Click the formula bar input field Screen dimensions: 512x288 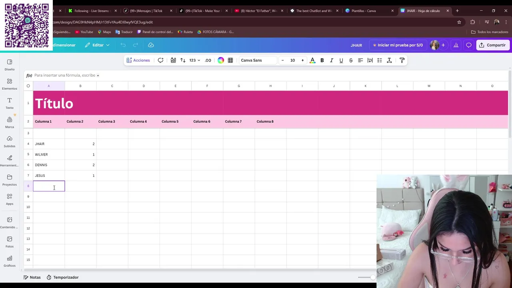(x=264, y=75)
